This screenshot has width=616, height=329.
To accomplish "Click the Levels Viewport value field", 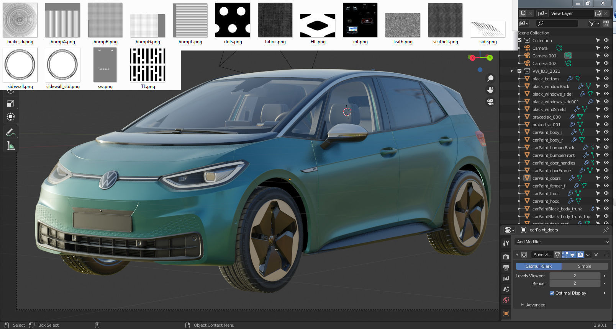I will click(x=575, y=276).
